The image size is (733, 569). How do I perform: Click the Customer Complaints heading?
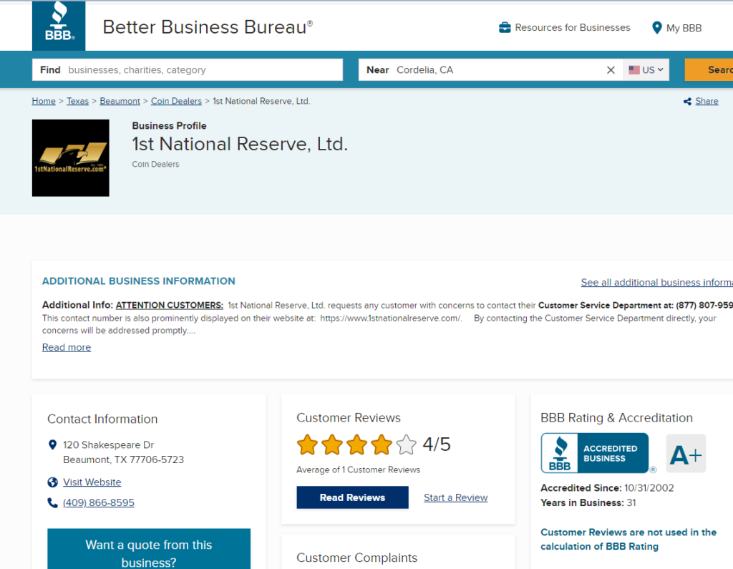(356, 558)
